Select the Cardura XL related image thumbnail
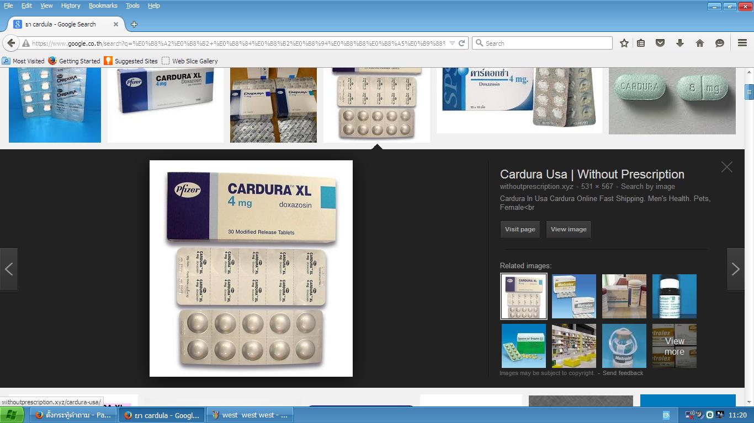This screenshot has width=754, height=423. point(524,296)
